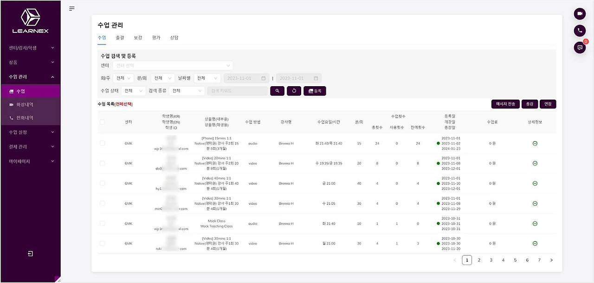Expand the 결제 관리 sidebar menu
The width and height of the screenshot is (594, 283).
click(x=30, y=147)
